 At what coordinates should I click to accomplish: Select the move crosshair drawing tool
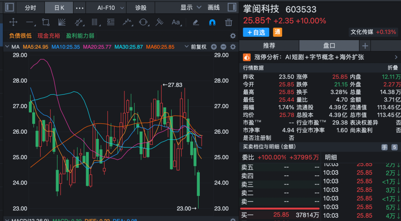(x=13, y=22)
